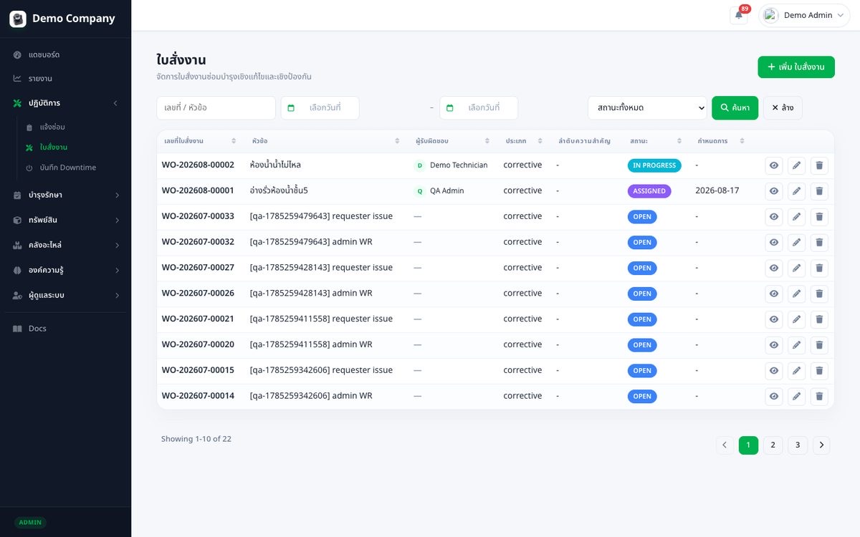This screenshot has width=860, height=537.
Task: Sort by the สถานะ column header
Action: click(x=656, y=141)
